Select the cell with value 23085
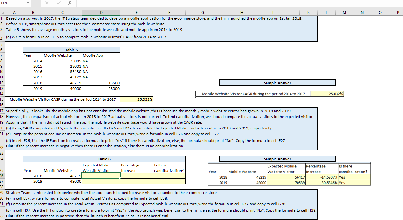 [x=62, y=61]
